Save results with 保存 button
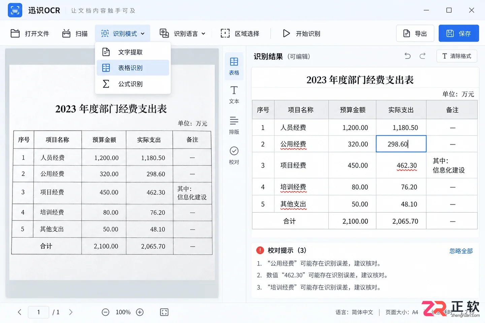 pyautogui.click(x=459, y=33)
